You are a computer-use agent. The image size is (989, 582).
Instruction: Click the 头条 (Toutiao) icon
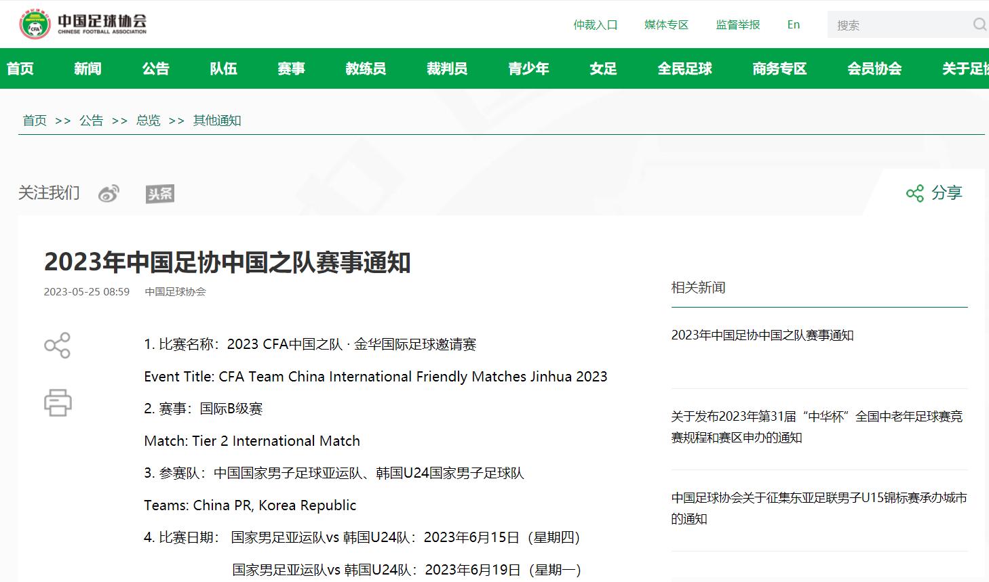point(159,193)
